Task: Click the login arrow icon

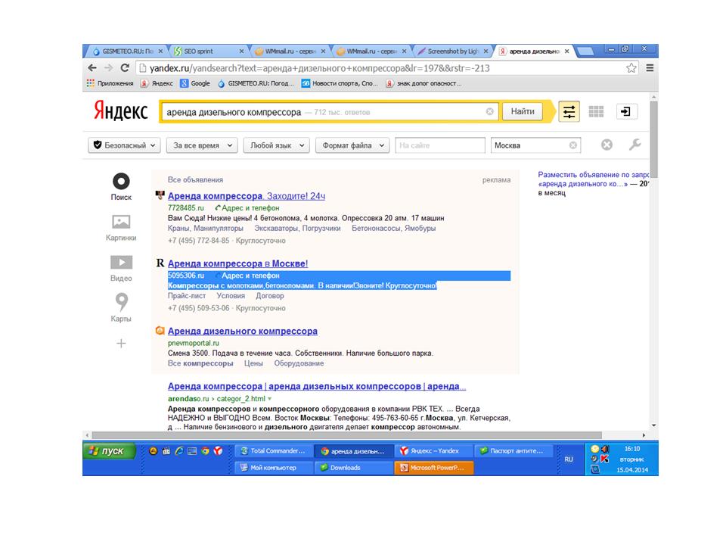Action: coord(626,112)
